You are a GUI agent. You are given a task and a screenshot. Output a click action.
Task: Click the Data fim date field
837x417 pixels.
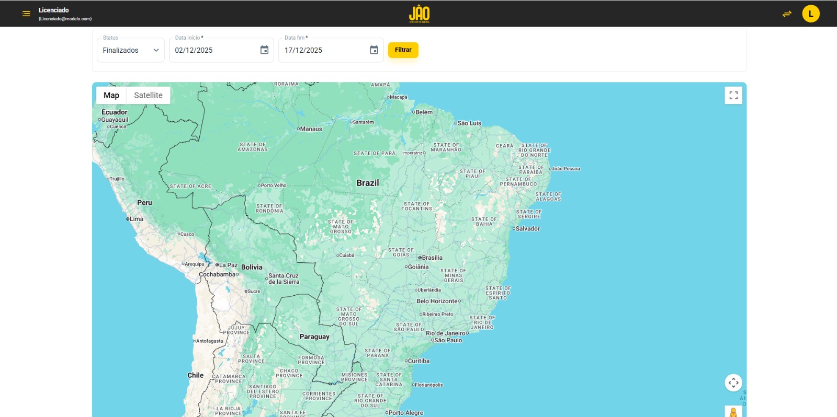(331, 50)
